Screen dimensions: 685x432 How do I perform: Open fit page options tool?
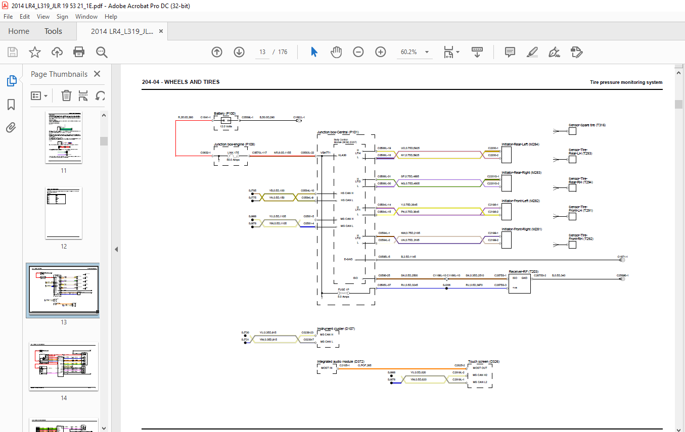[x=451, y=52]
